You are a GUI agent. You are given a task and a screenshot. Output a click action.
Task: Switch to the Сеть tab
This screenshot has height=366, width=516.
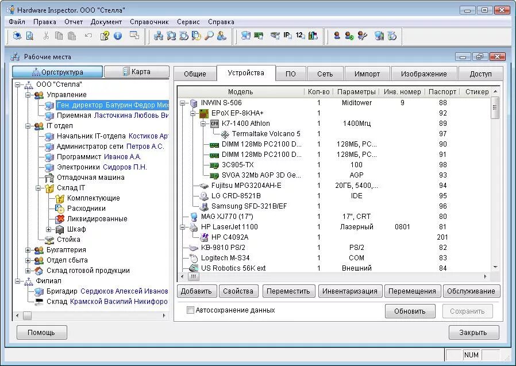coord(325,74)
